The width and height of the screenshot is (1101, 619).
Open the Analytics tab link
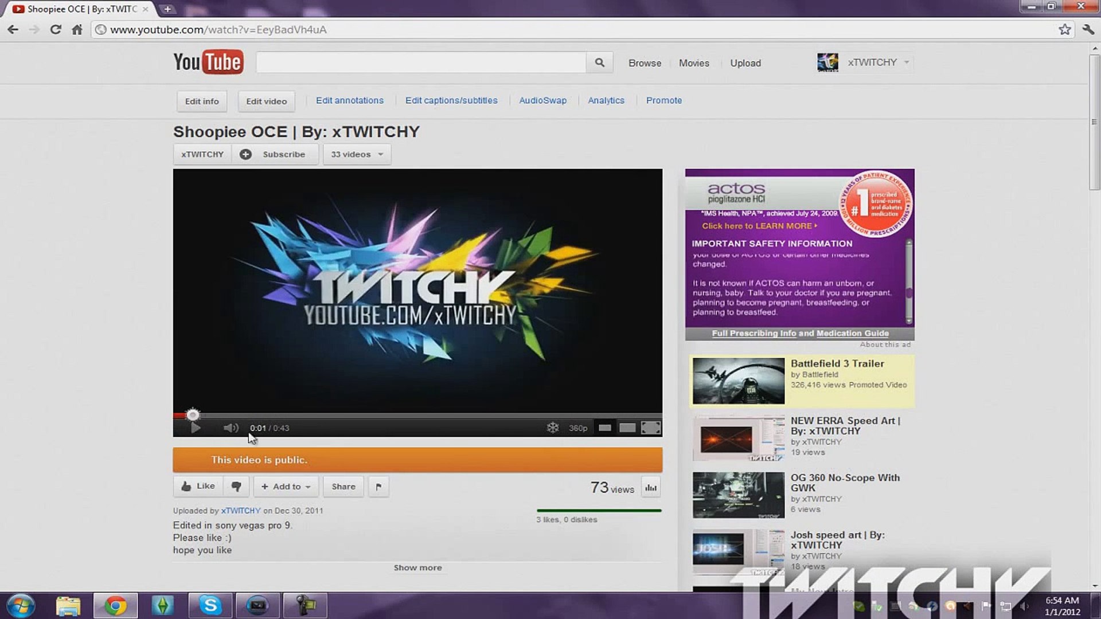(x=606, y=100)
